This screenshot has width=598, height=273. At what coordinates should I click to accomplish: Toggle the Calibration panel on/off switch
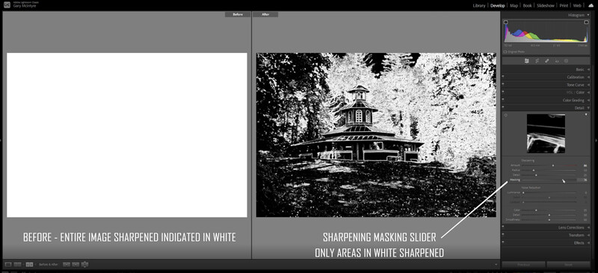tap(503, 77)
